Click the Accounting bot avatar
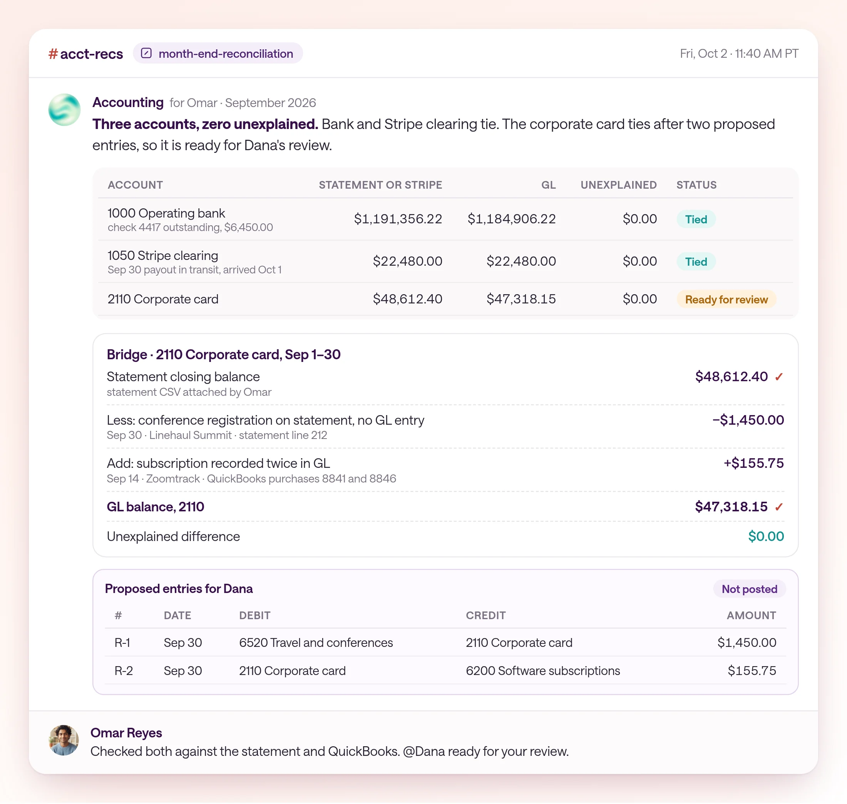Image resolution: width=847 pixels, height=804 pixels. tap(64, 110)
